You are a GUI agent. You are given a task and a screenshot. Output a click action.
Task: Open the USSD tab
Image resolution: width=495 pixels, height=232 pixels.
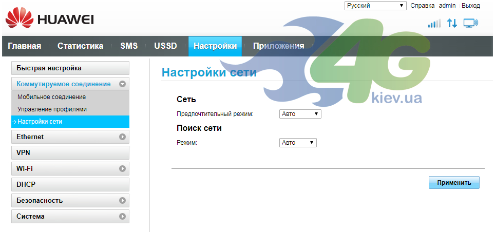pyautogui.click(x=165, y=46)
